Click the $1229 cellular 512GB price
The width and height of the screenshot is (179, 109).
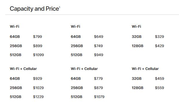(x=38, y=97)
